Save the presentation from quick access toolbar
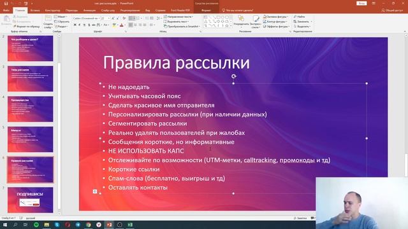 6,3
